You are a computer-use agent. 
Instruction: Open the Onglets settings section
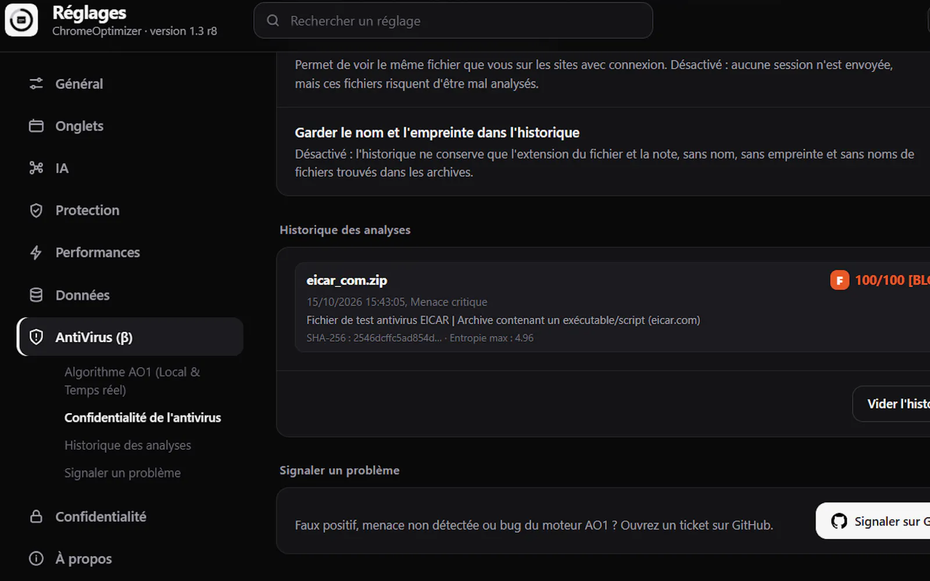(x=130, y=126)
